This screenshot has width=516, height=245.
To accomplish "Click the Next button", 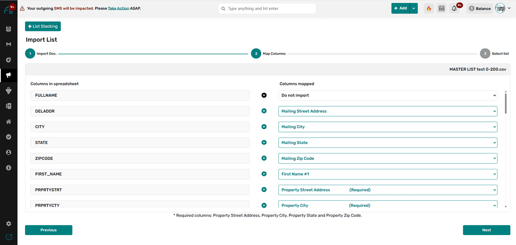I will click(x=486, y=230).
